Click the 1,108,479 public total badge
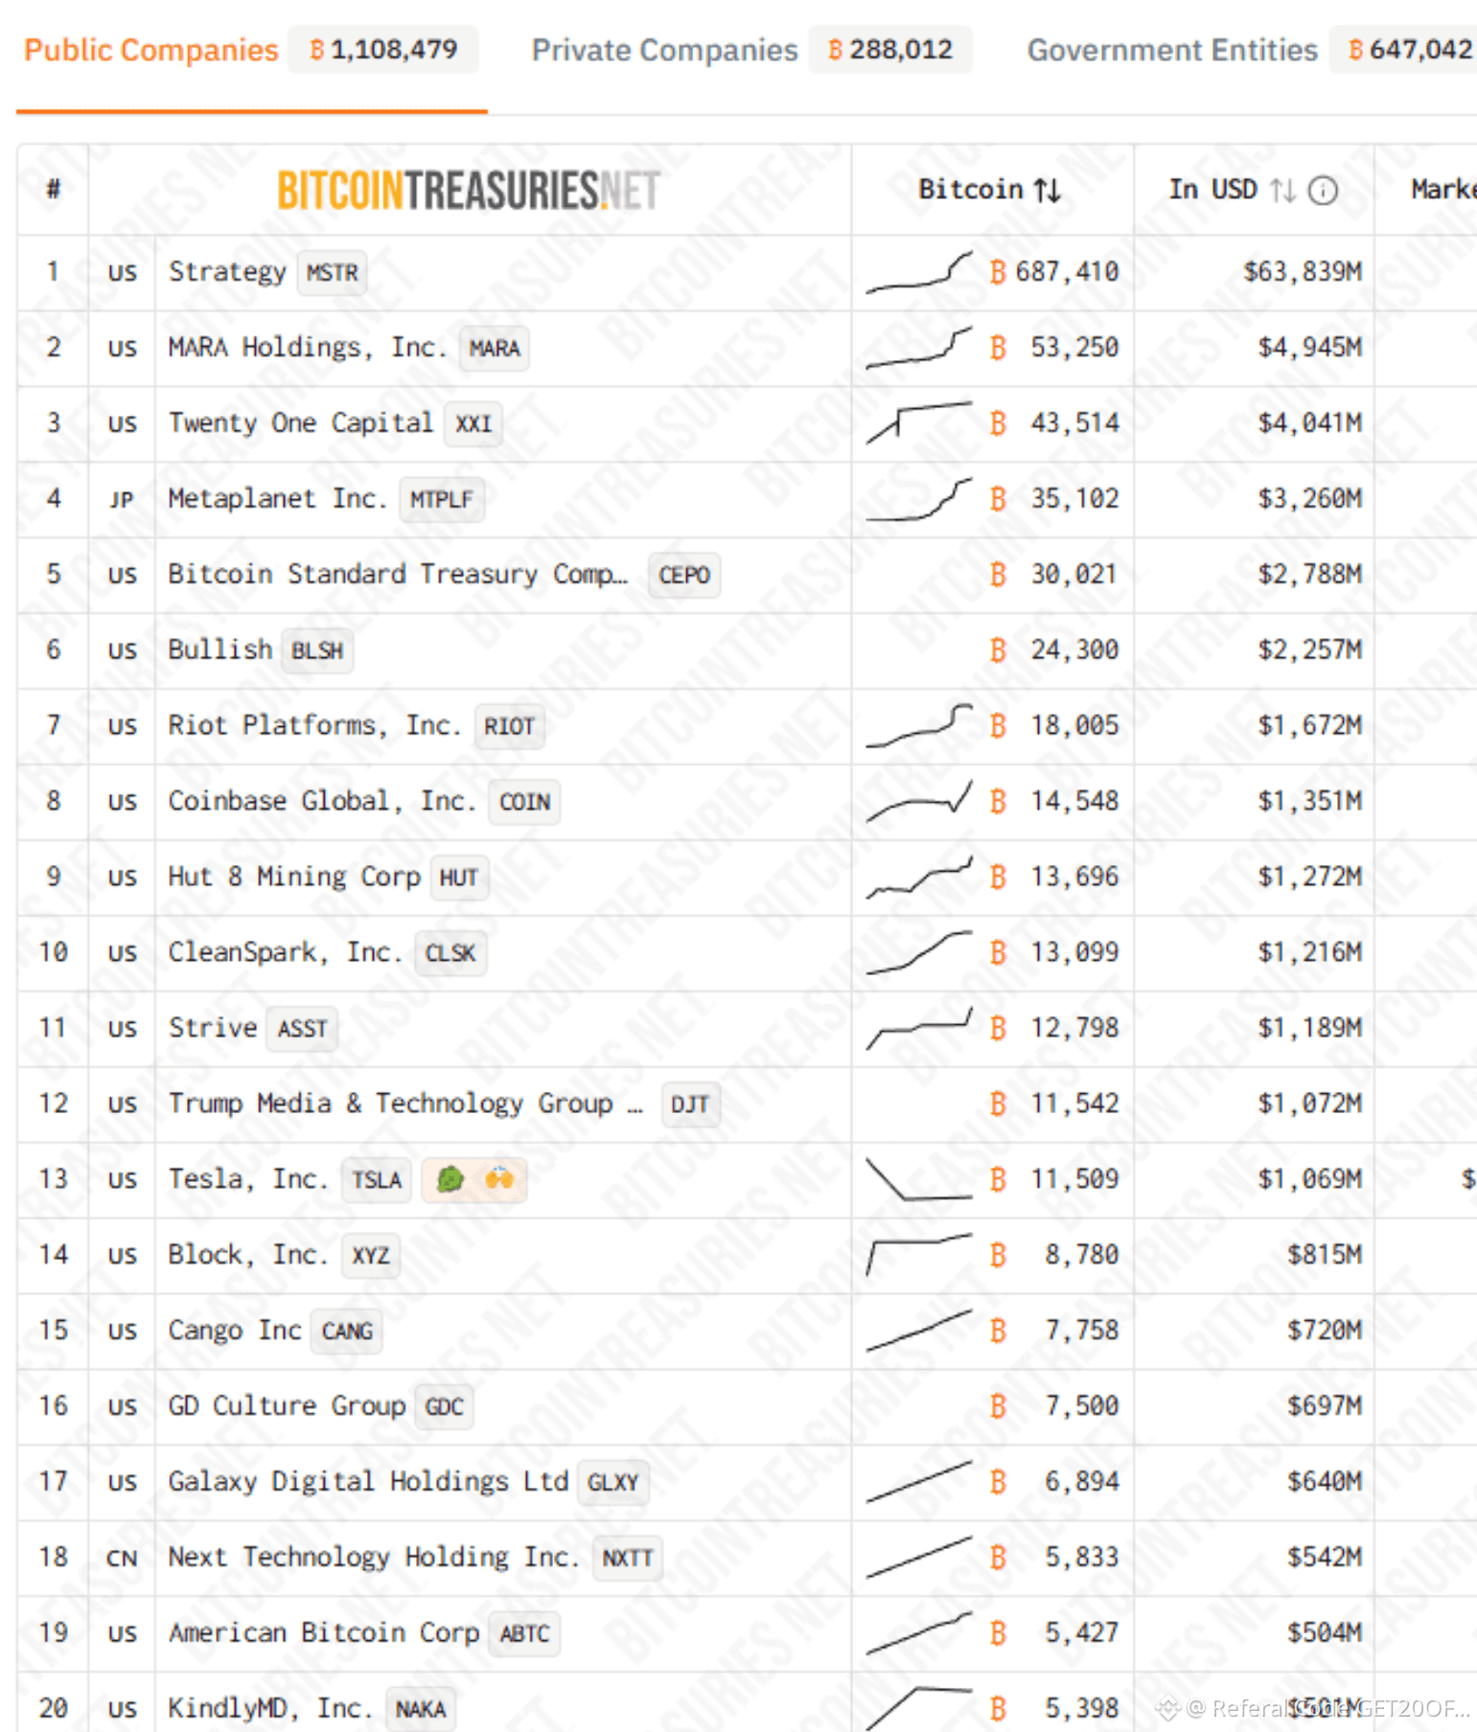The image size is (1477, 1732). (383, 50)
